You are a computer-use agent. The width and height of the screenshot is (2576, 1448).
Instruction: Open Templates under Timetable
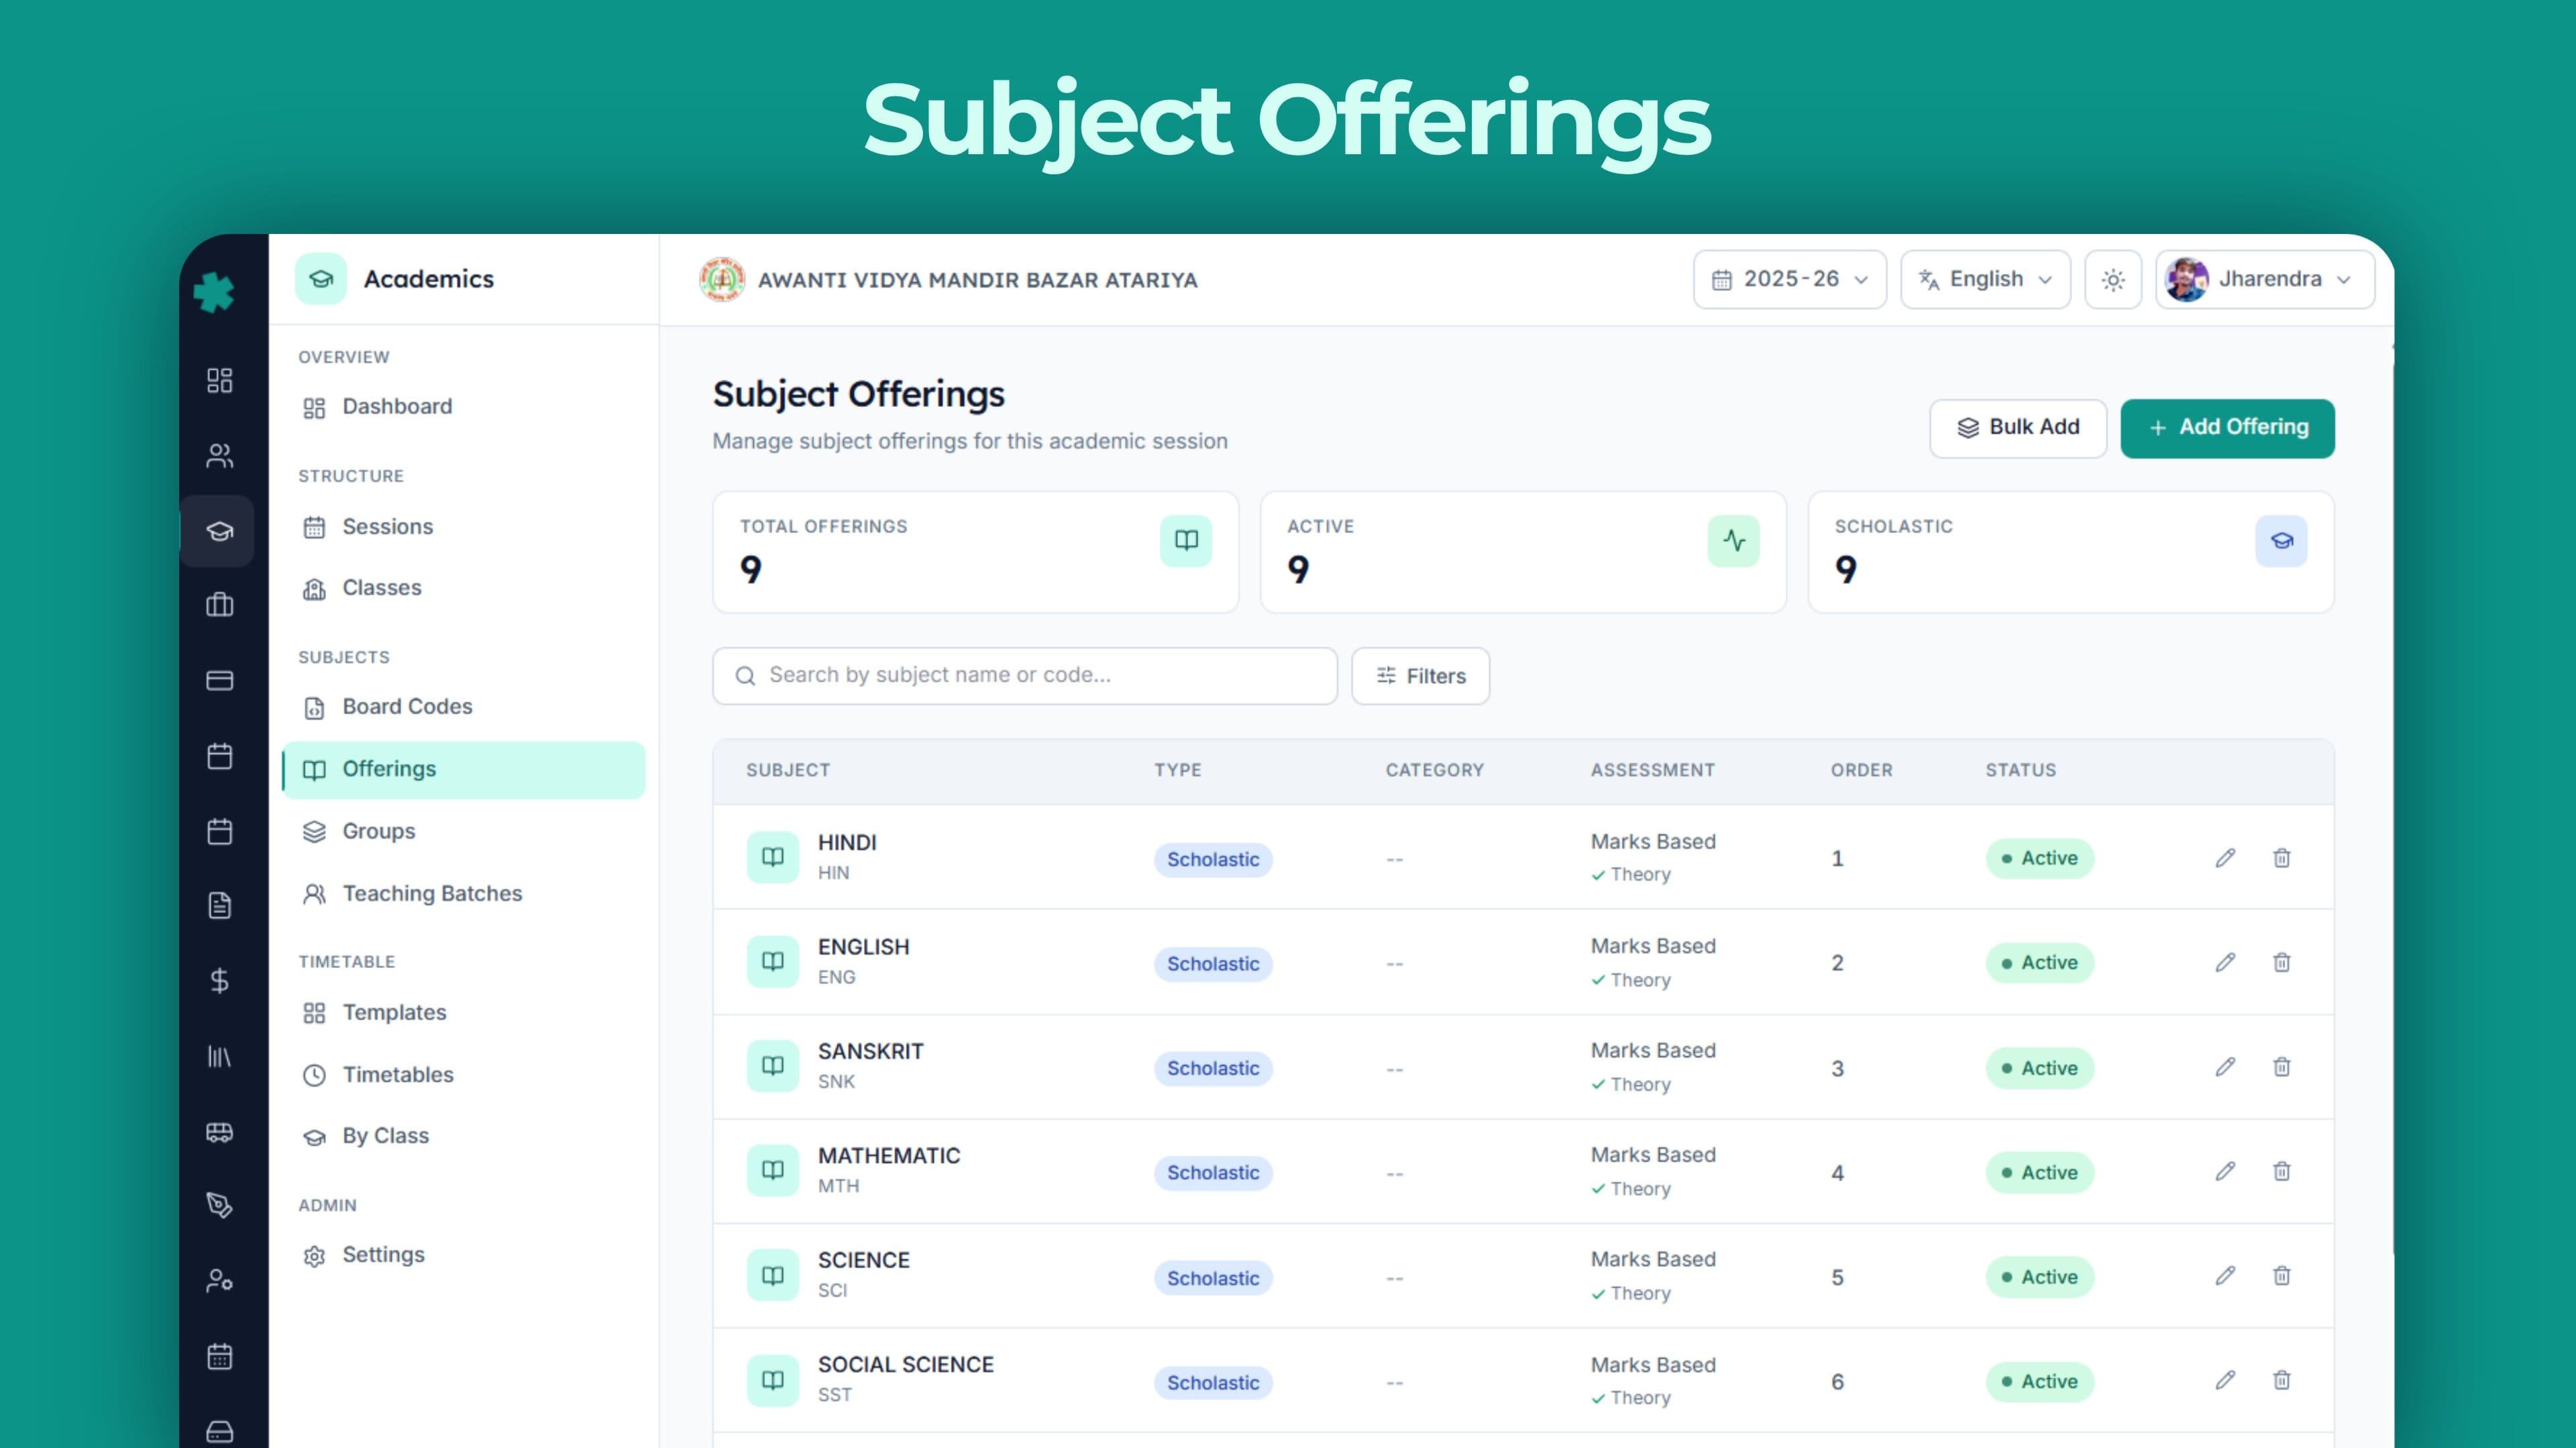[x=463, y=1012]
